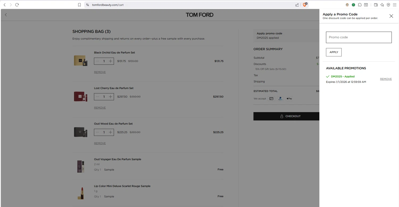Open the extensions puzzle-piece icon
399x207 pixels.
coord(360,5)
